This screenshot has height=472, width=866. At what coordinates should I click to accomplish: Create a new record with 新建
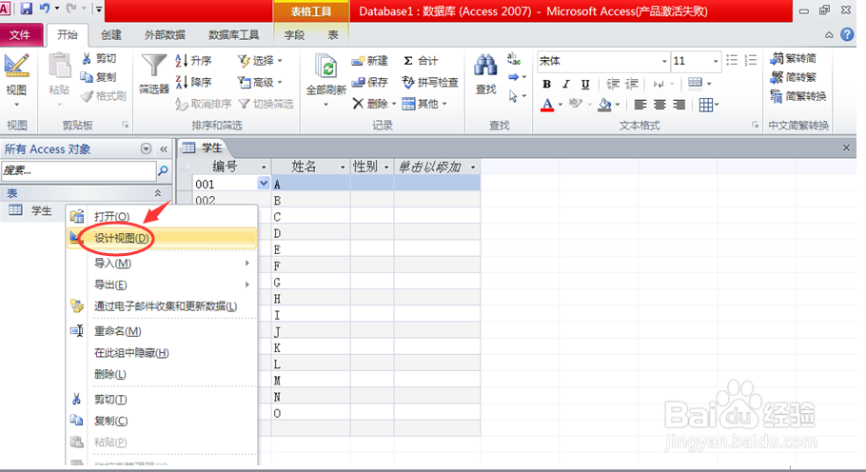pos(369,61)
